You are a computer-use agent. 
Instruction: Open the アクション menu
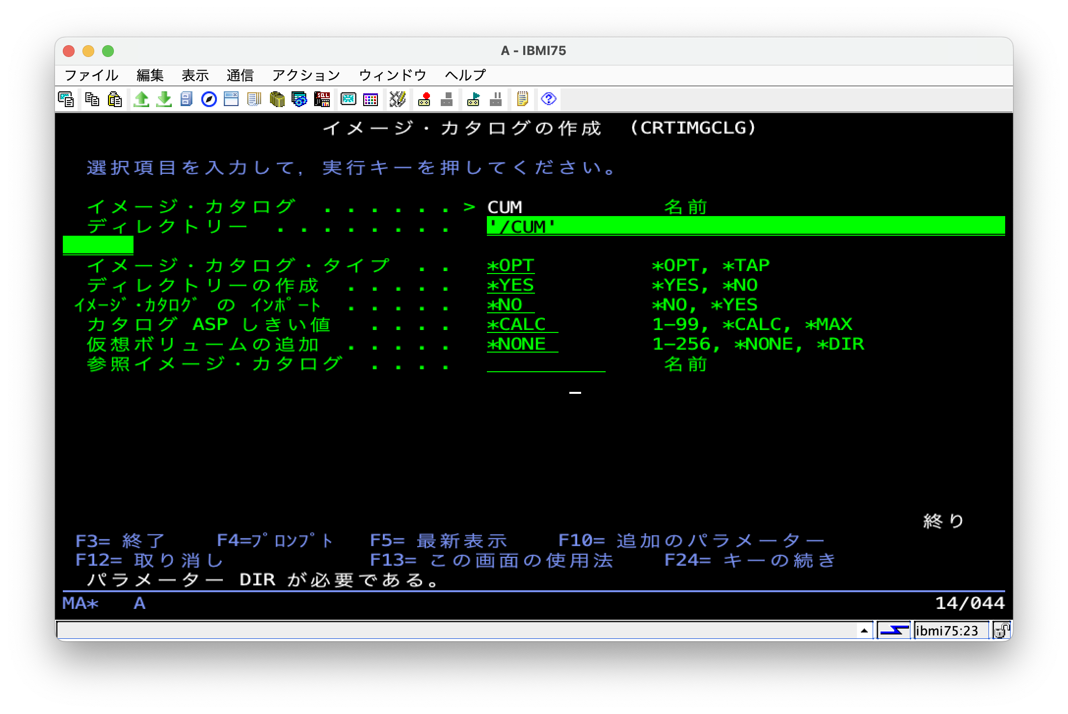tap(306, 75)
